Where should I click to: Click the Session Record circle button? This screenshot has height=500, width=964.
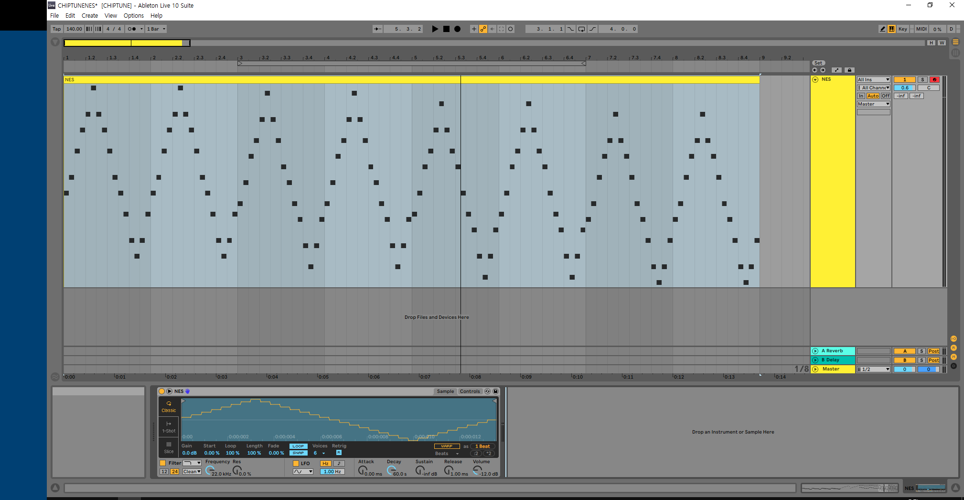pos(510,29)
